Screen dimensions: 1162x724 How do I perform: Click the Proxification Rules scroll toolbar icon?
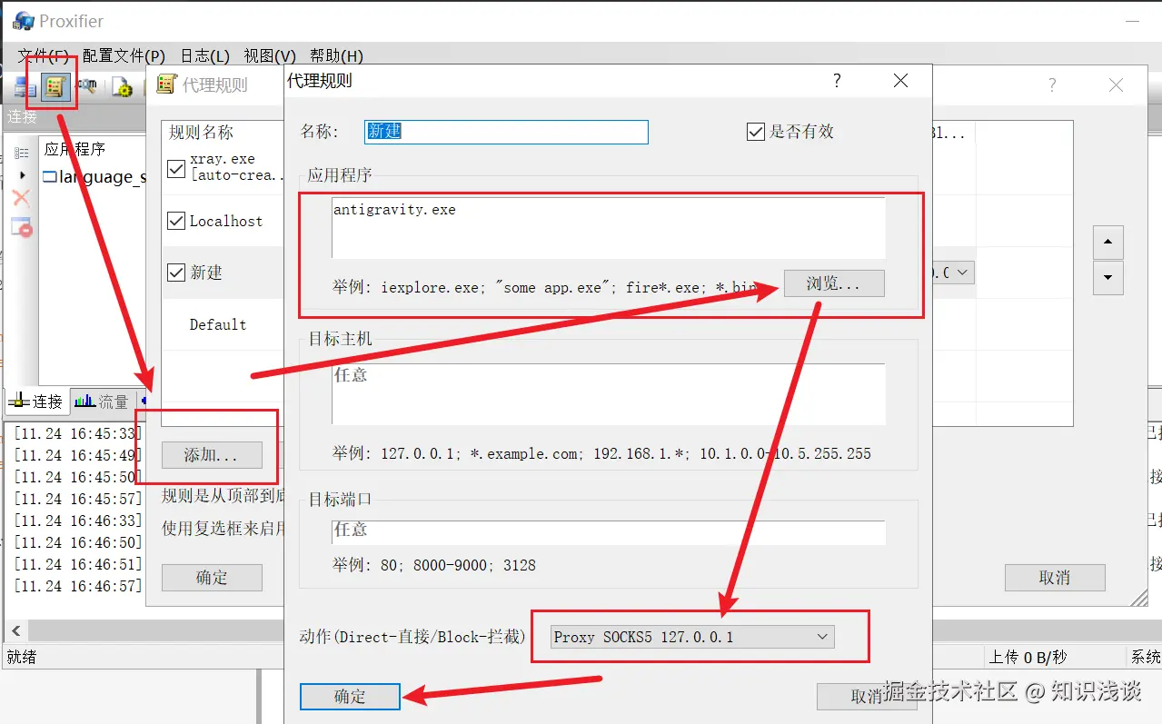[55, 87]
